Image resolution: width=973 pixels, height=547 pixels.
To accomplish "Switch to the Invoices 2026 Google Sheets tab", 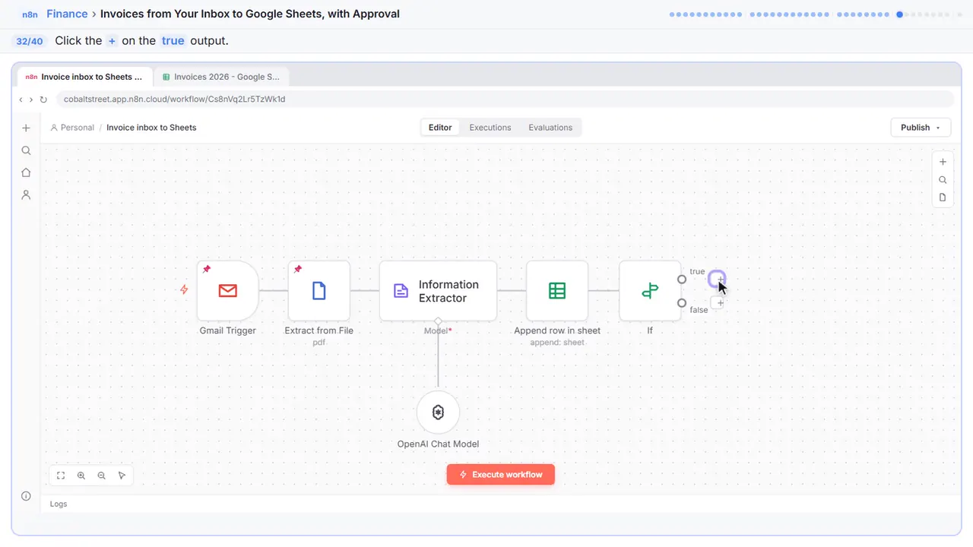I will coord(221,77).
